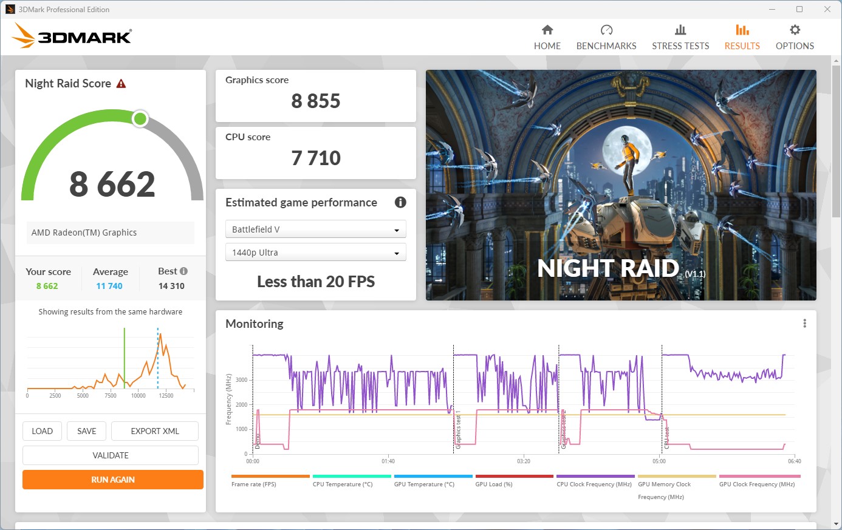The height and width of the screenshot is (530, 842).
Task: Click info icon beside Estimated game performance
Action: coord(400,202)
